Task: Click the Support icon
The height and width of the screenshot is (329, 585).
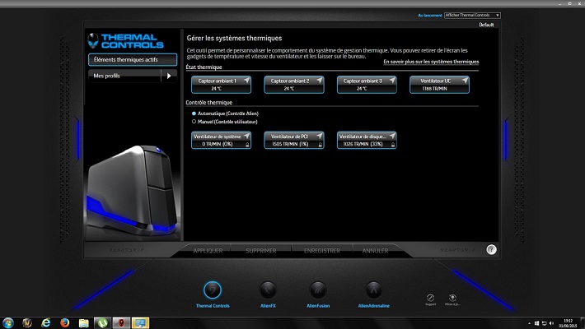Action: [430, 298]
